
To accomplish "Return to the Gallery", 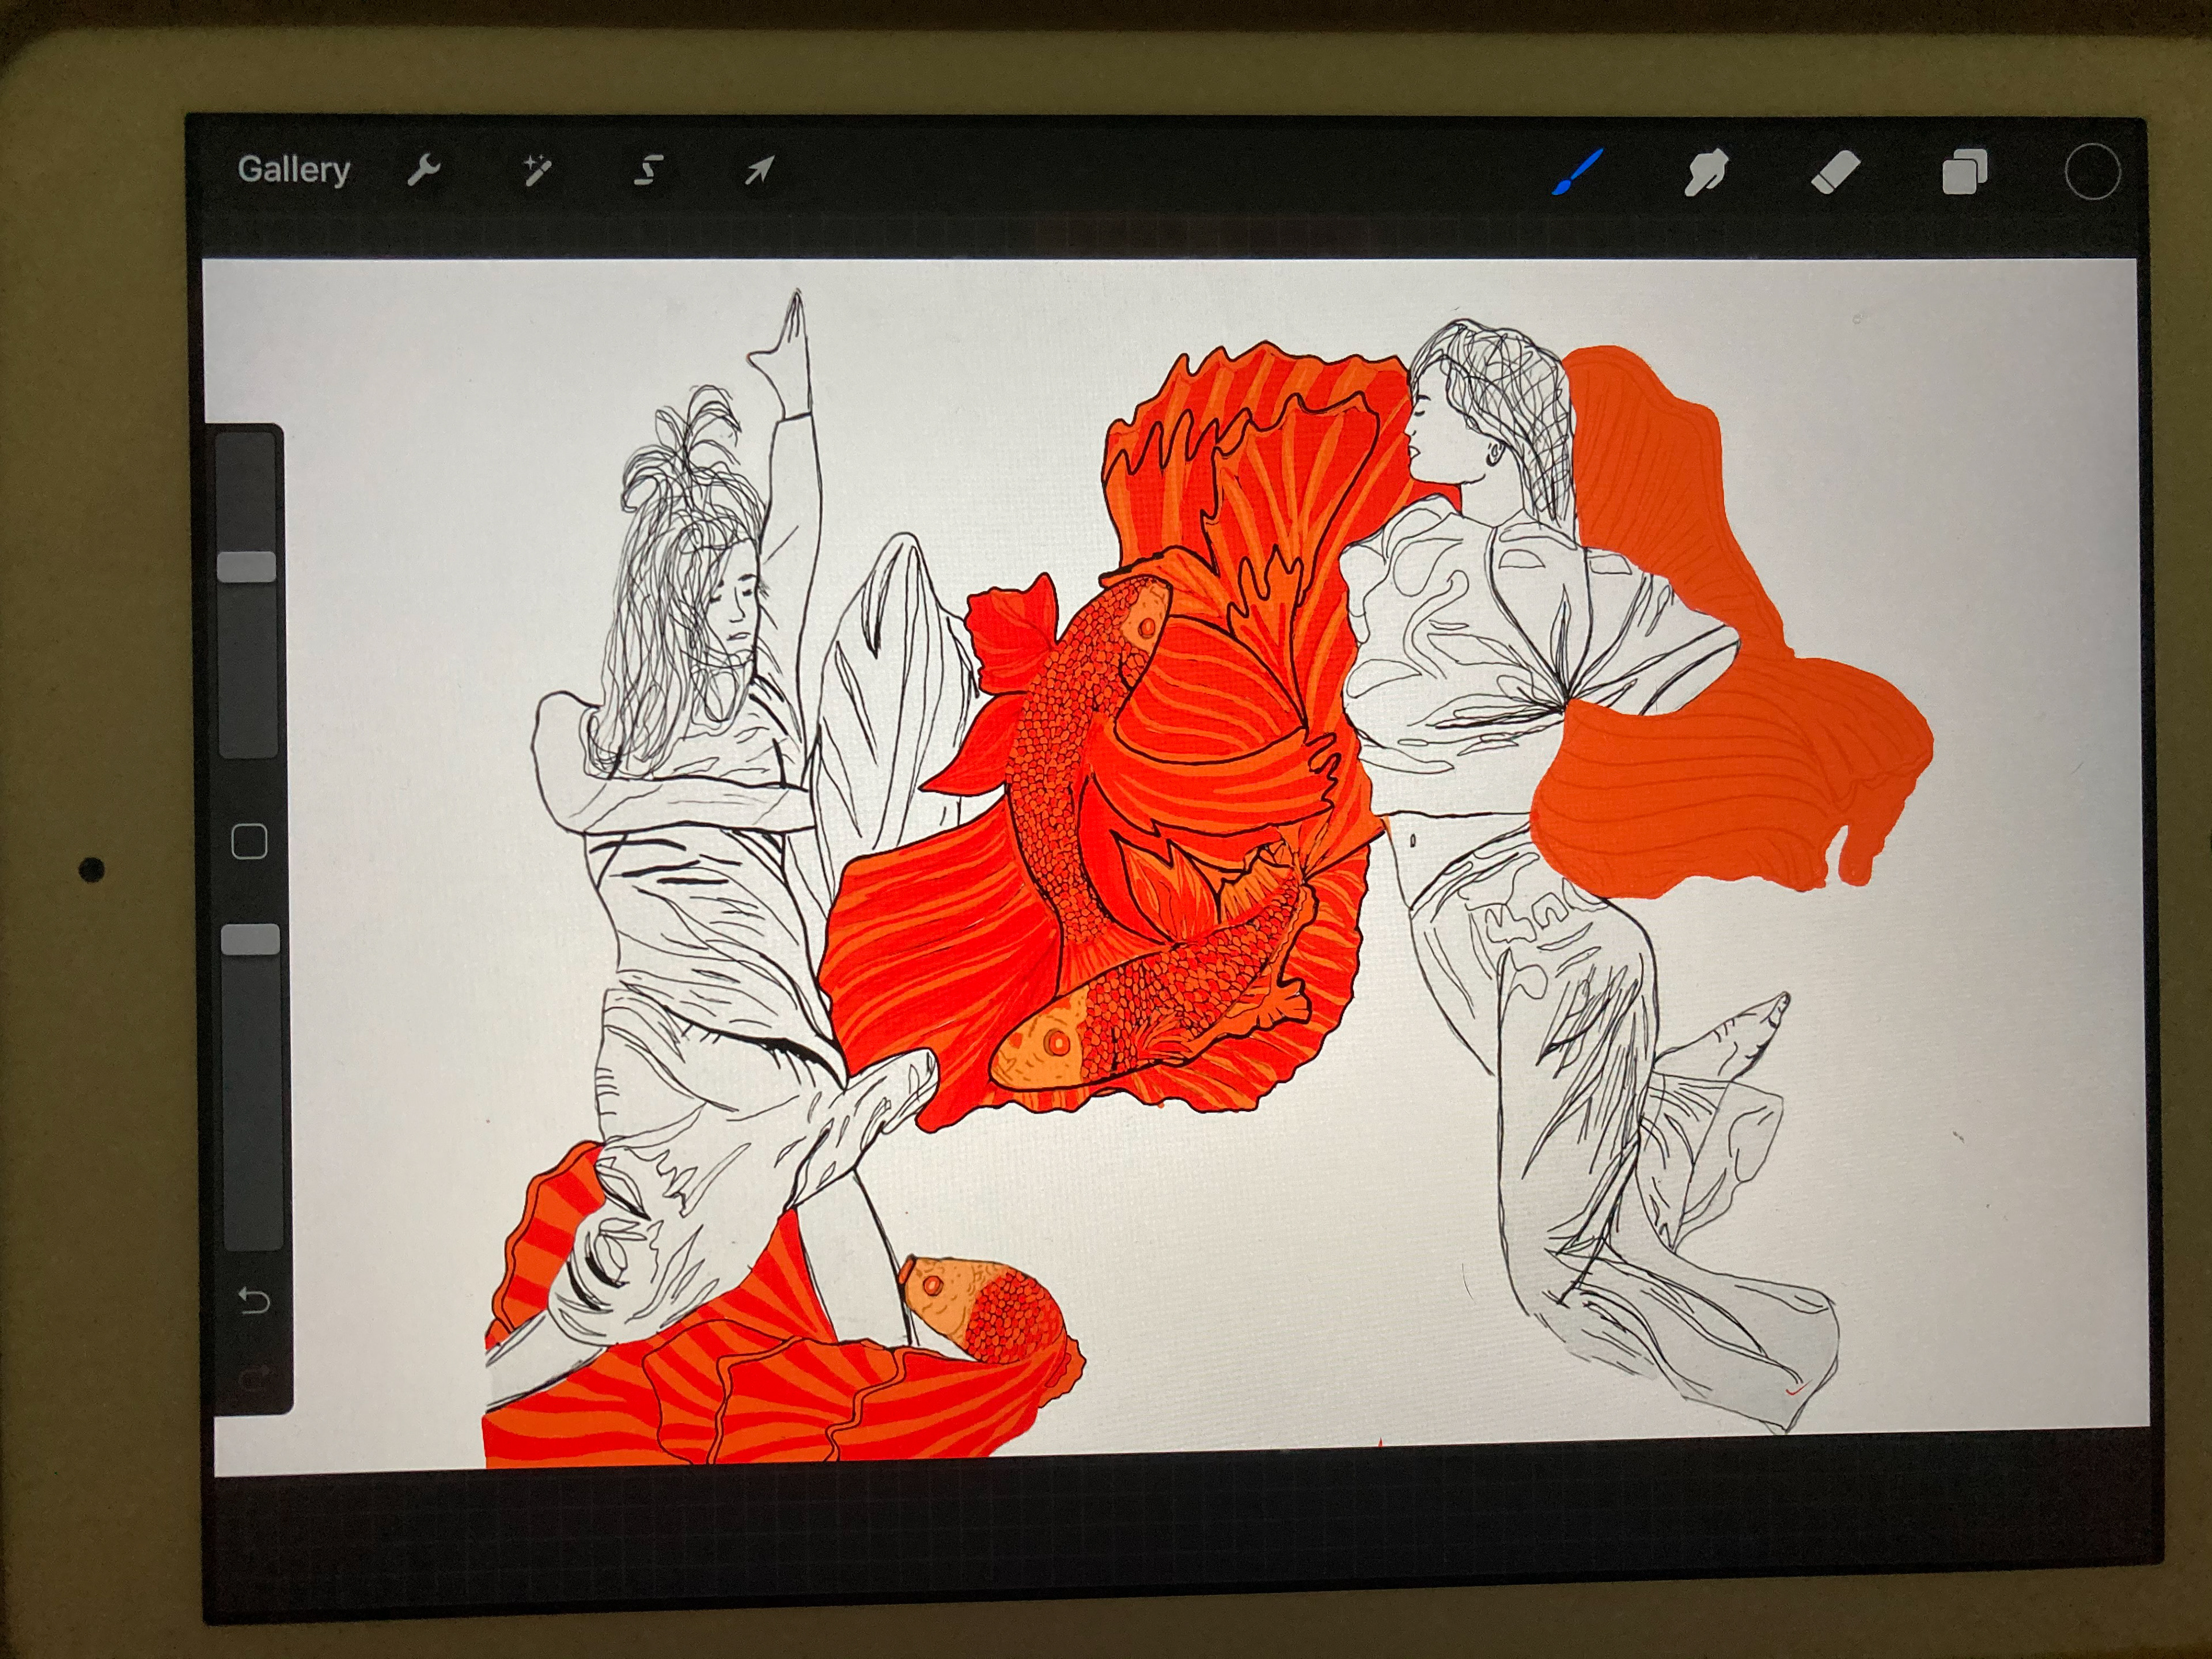I will click(x=293, y=170).
